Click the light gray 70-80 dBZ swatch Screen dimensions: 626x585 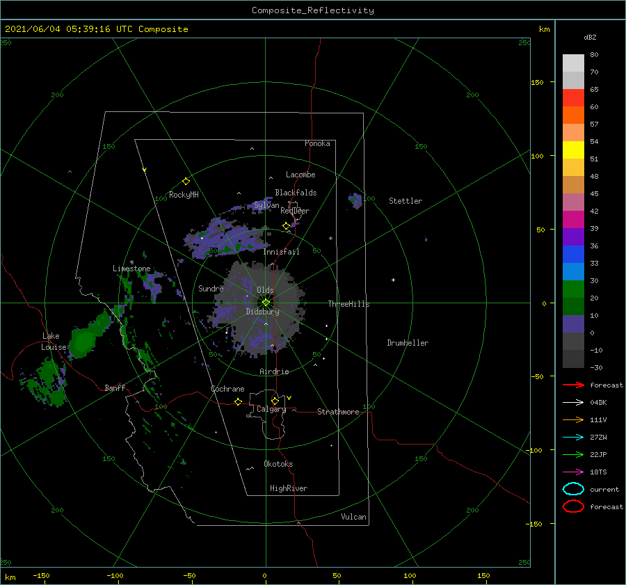pos(573,63)
